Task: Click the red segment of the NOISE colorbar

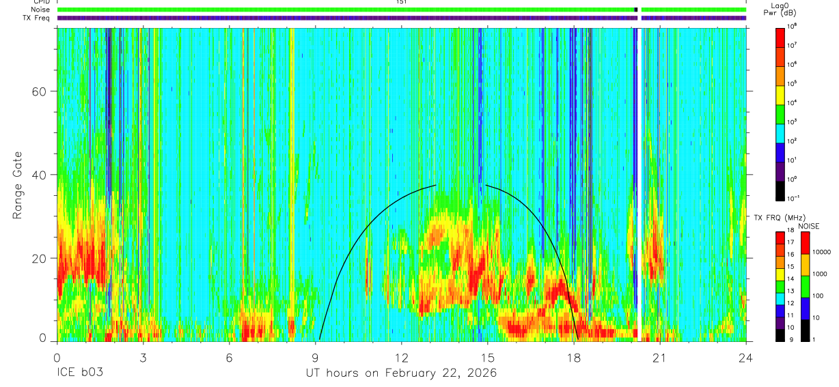Action: coord(805,243)
